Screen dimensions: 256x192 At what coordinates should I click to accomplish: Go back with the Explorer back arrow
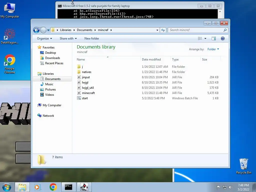(36, 30)
